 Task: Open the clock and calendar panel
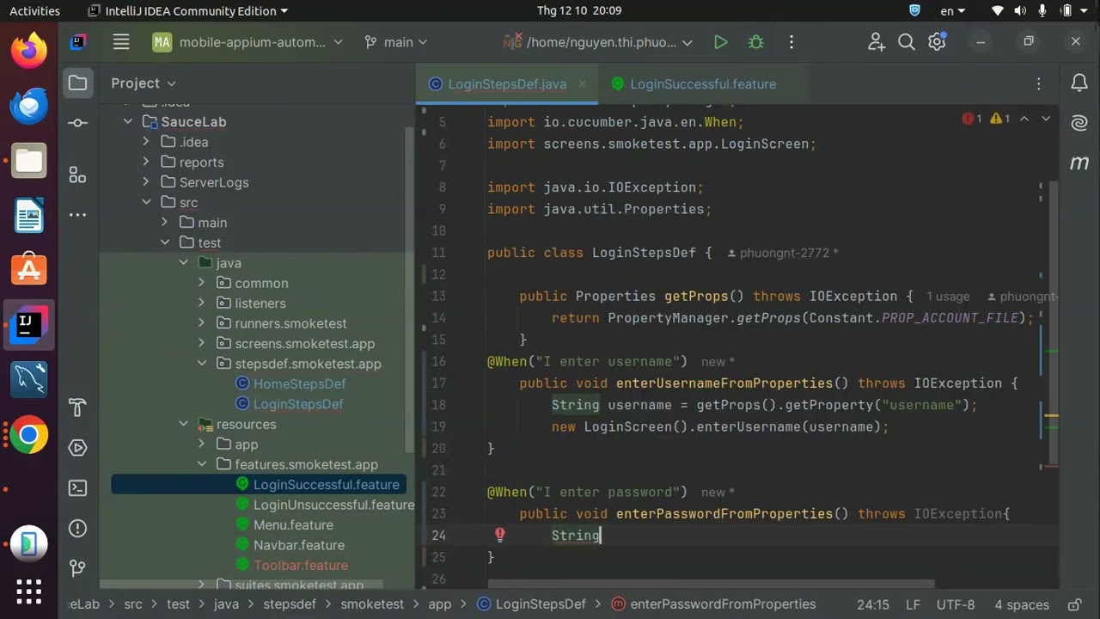pos(579,10)
